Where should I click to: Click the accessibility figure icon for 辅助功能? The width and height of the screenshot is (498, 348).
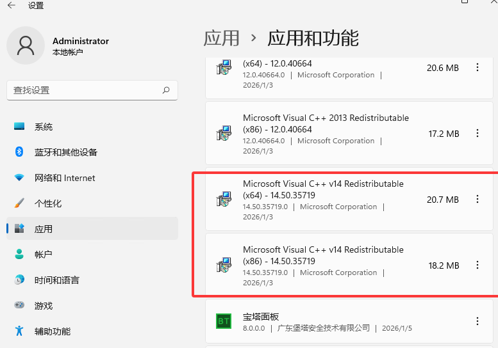point(19,331)
